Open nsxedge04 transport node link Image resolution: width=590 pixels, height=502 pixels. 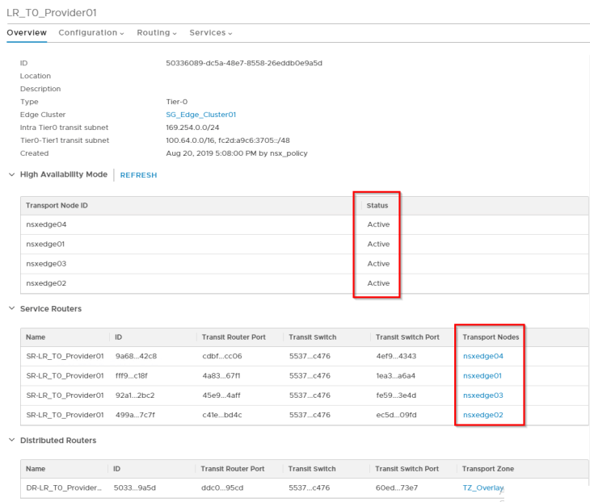483,356
